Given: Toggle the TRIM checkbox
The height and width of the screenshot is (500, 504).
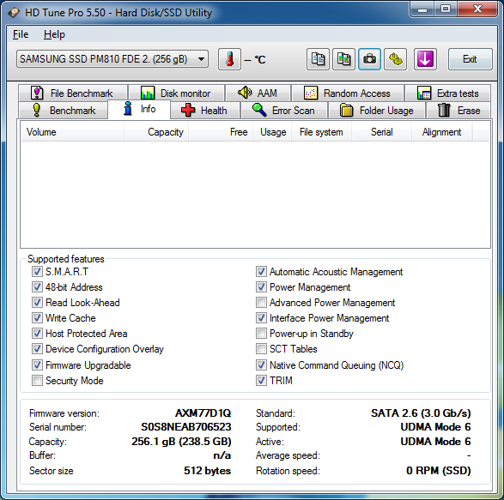Looking at the screenshot, I should click(x=261, y=381).
